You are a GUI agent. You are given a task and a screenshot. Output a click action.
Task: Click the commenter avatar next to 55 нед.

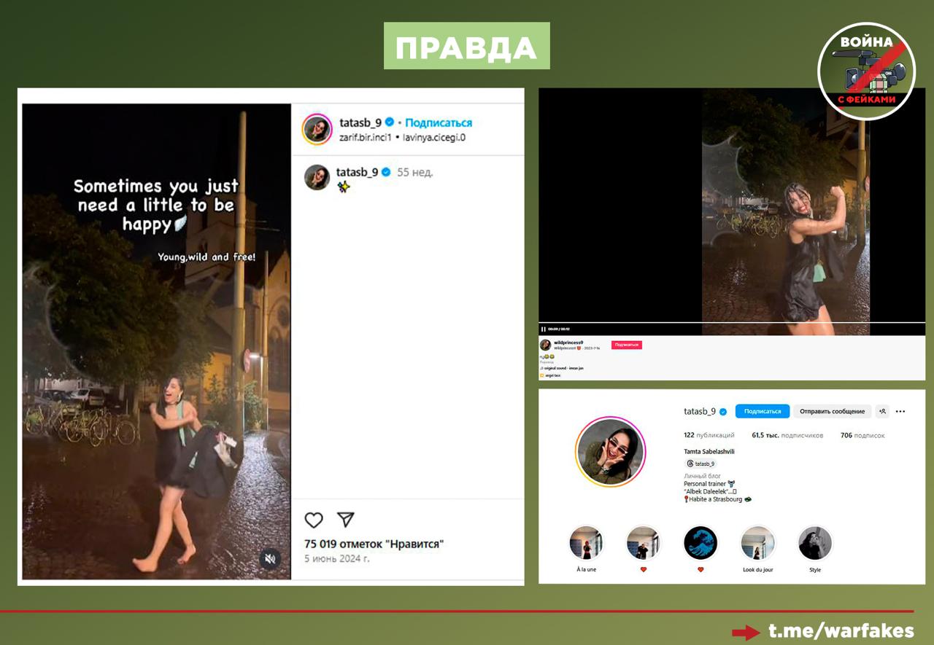(317, 177)
